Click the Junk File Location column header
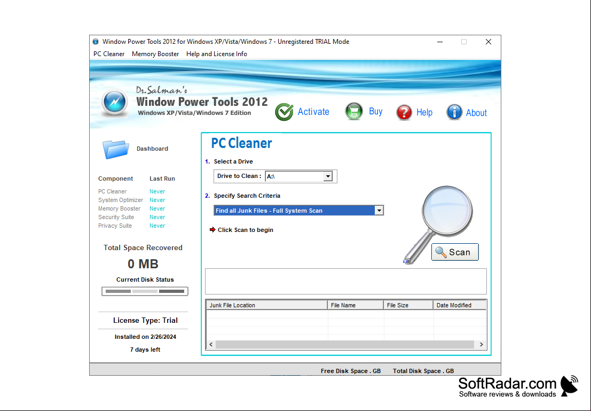Viewport: 591px width, 411px height. [267, 305]
